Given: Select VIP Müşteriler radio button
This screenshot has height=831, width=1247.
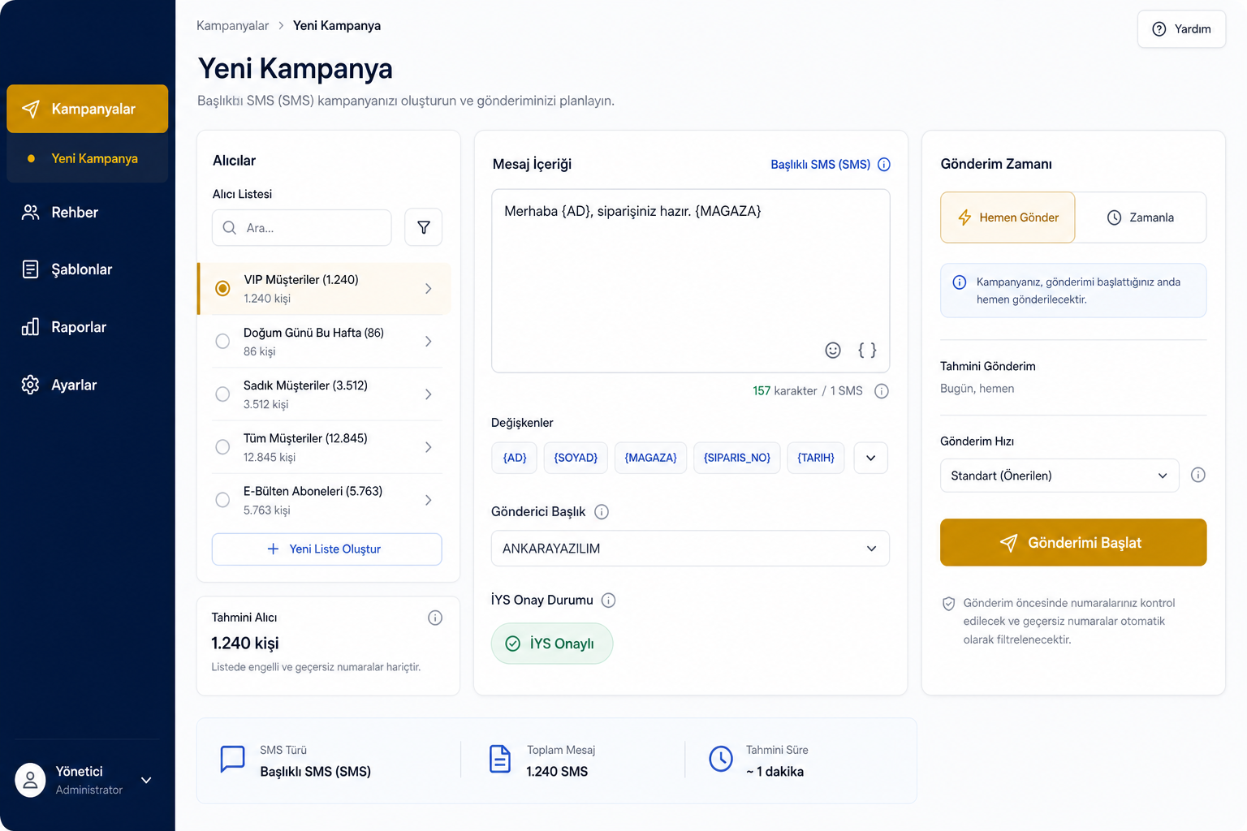Looking at the screenshot, I should [x=222, y=288].
